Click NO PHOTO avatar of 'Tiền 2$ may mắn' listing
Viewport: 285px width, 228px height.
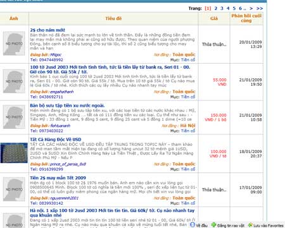14,189
